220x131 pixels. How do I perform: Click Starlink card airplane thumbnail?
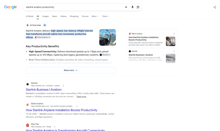pyautogui.click(x=170, y=58)
